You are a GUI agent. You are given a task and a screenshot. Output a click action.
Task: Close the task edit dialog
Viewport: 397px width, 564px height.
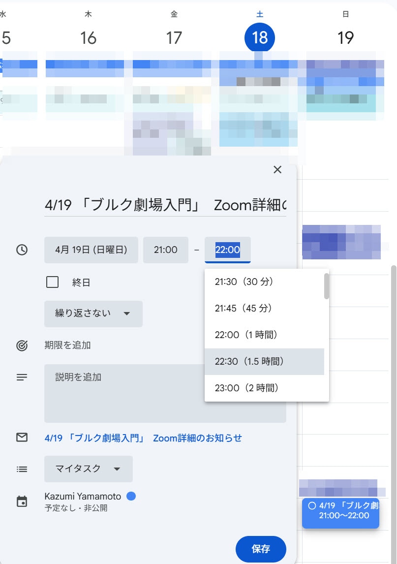pos(277,170)
